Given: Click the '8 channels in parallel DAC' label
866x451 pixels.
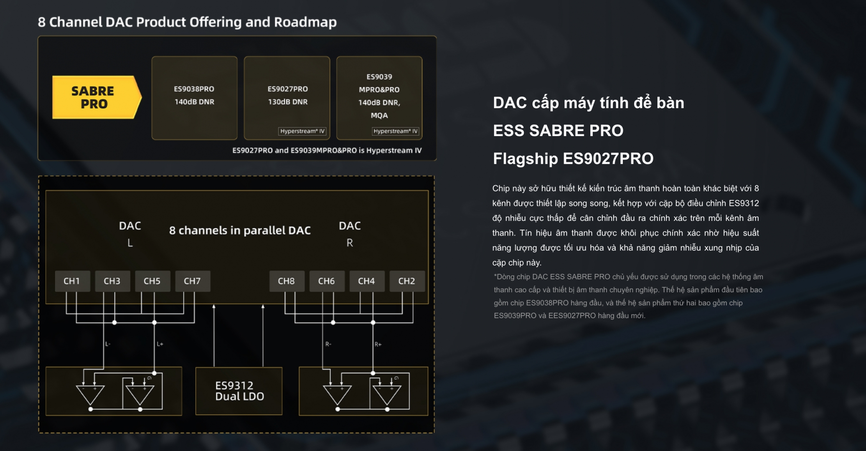Looking at the screenshot, I should click(240, 231).
